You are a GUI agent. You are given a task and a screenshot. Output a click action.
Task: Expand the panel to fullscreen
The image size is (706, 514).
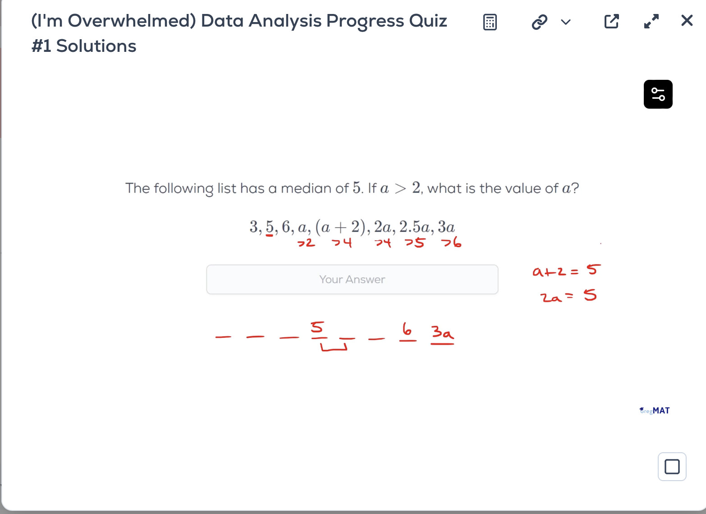pos(651,21)
